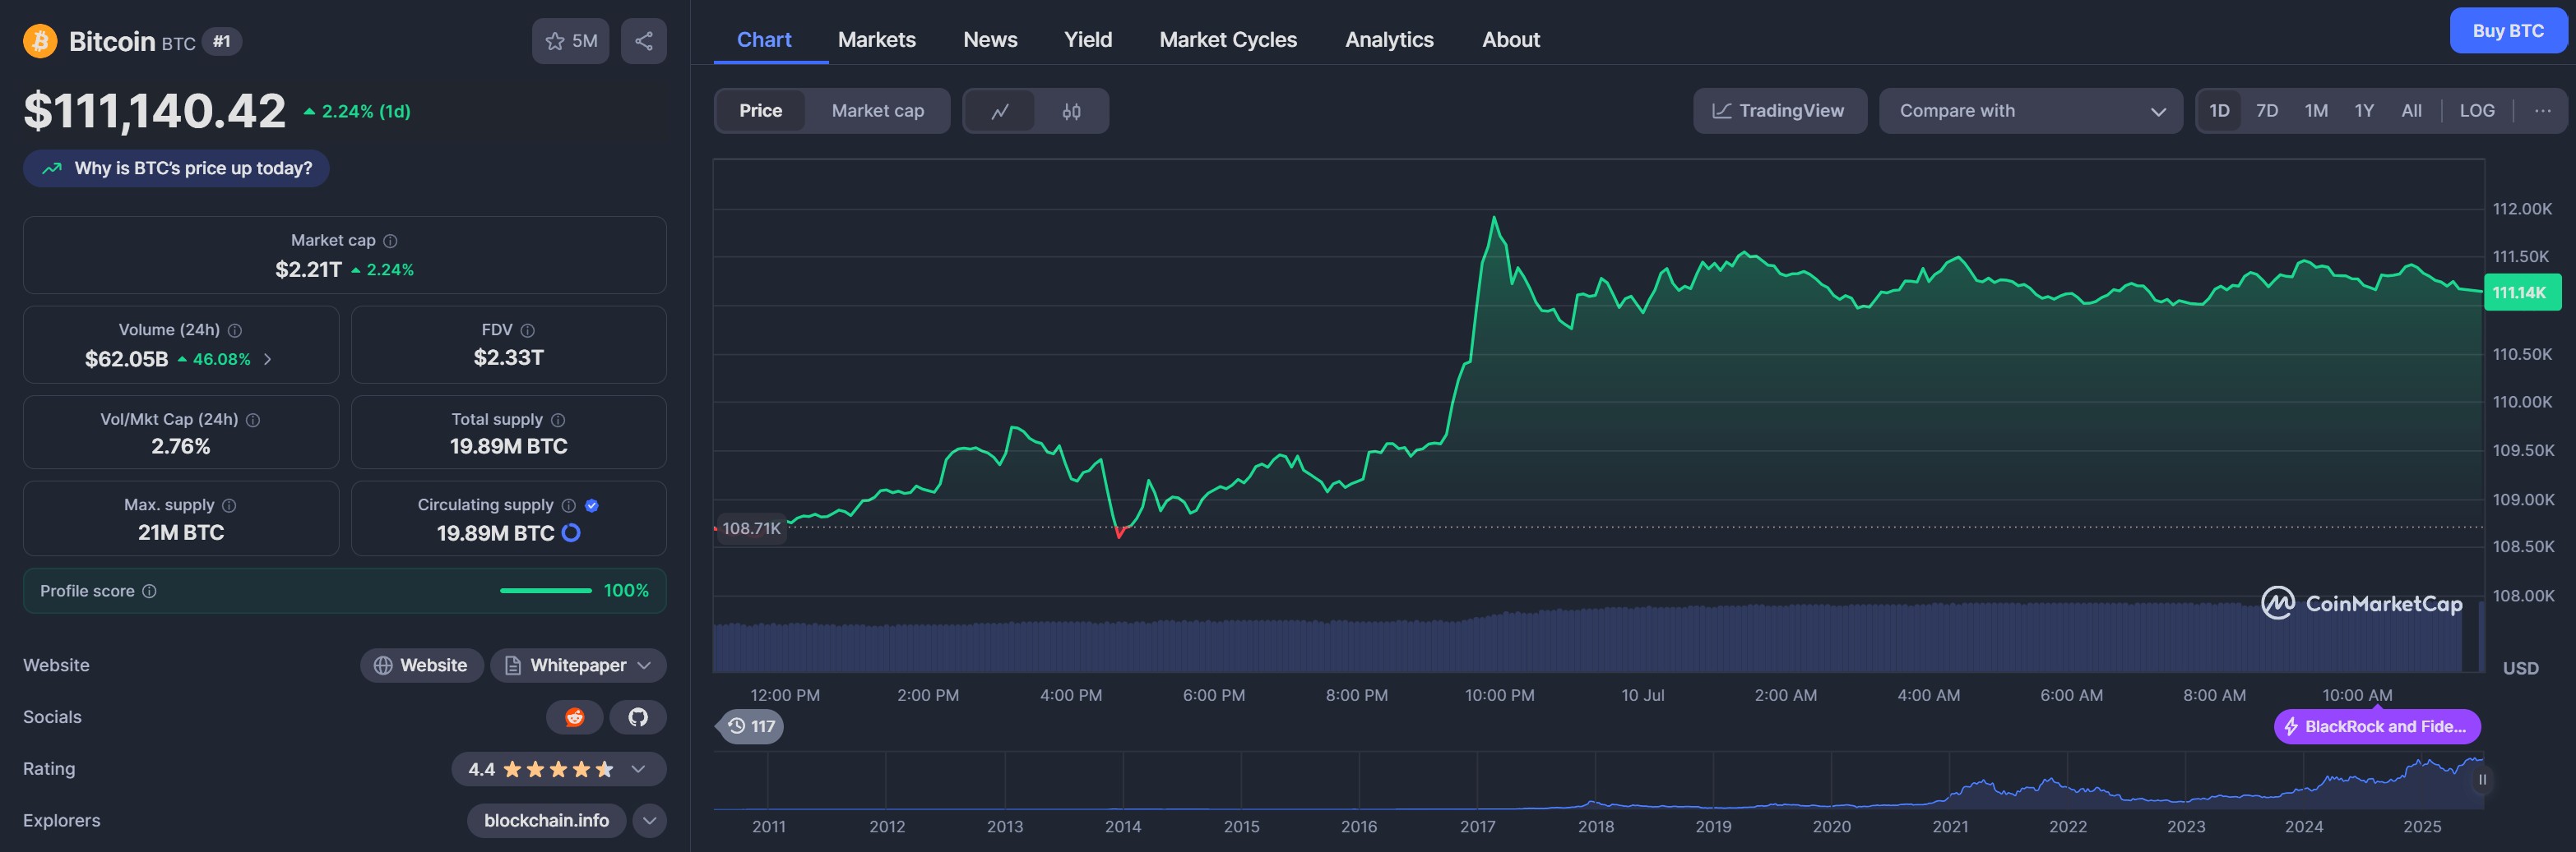
Task: Open the TradingView chart button
Action: [1780, 111]
